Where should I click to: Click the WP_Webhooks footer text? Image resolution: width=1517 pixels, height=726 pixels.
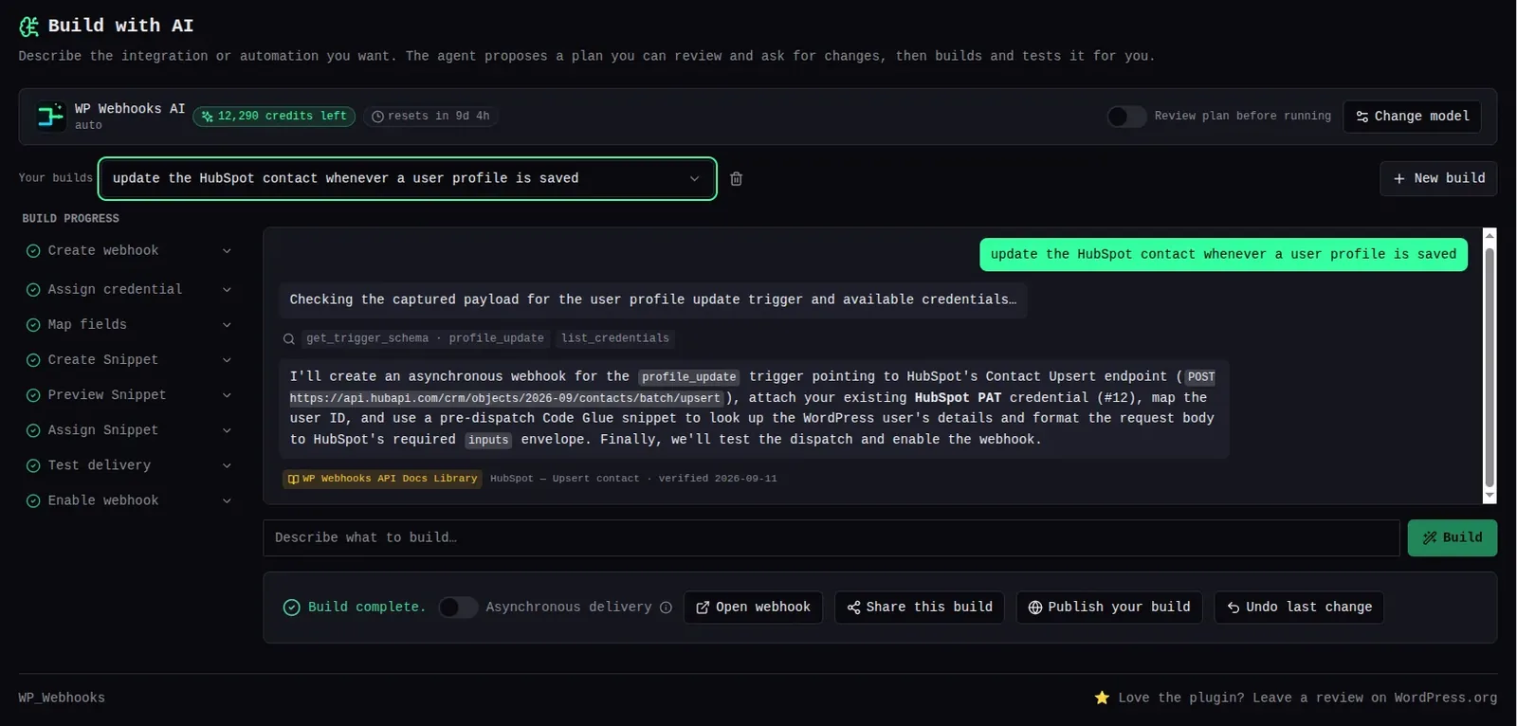pyautogui.click(x=62, y=698)
